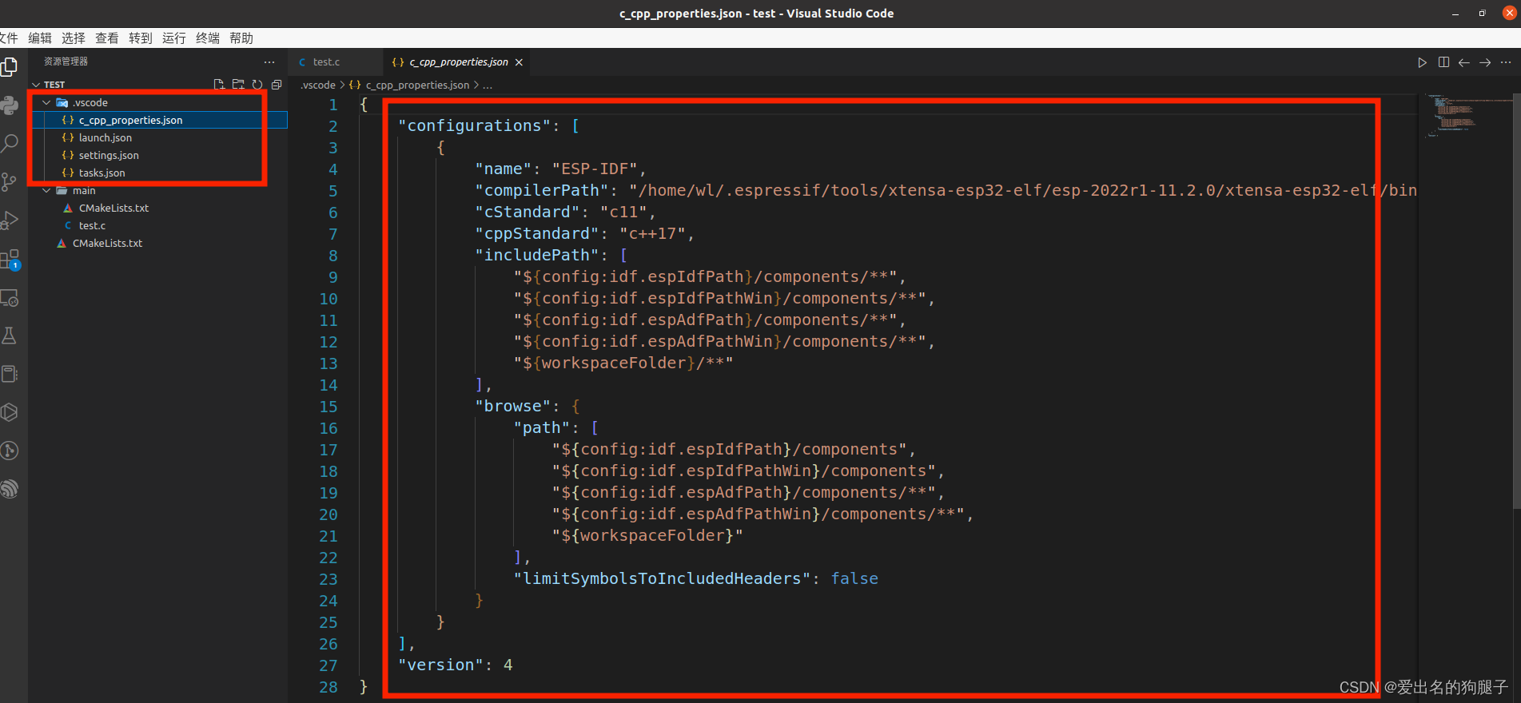1521x703 pixels.
Task: Open the 查看 menu
Action: (107, 38)
